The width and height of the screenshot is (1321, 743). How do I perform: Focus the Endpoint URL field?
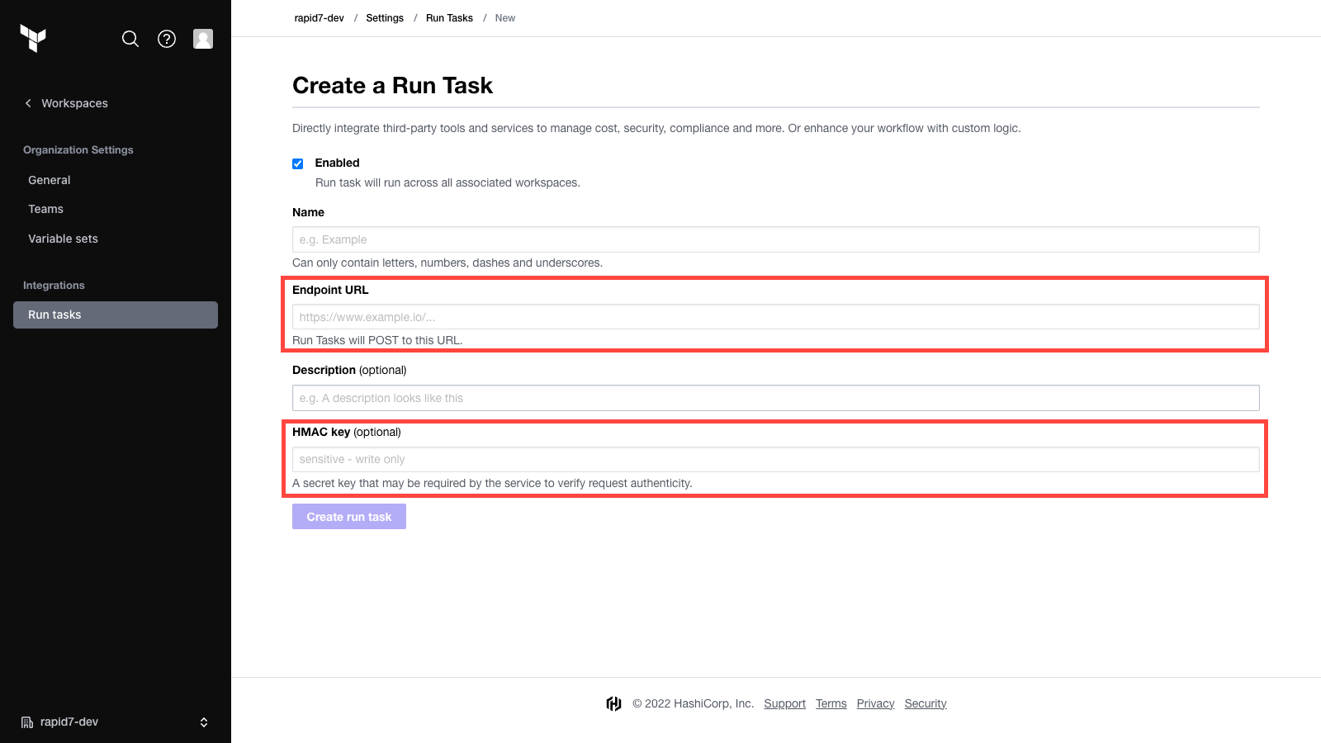click(775, 317)
